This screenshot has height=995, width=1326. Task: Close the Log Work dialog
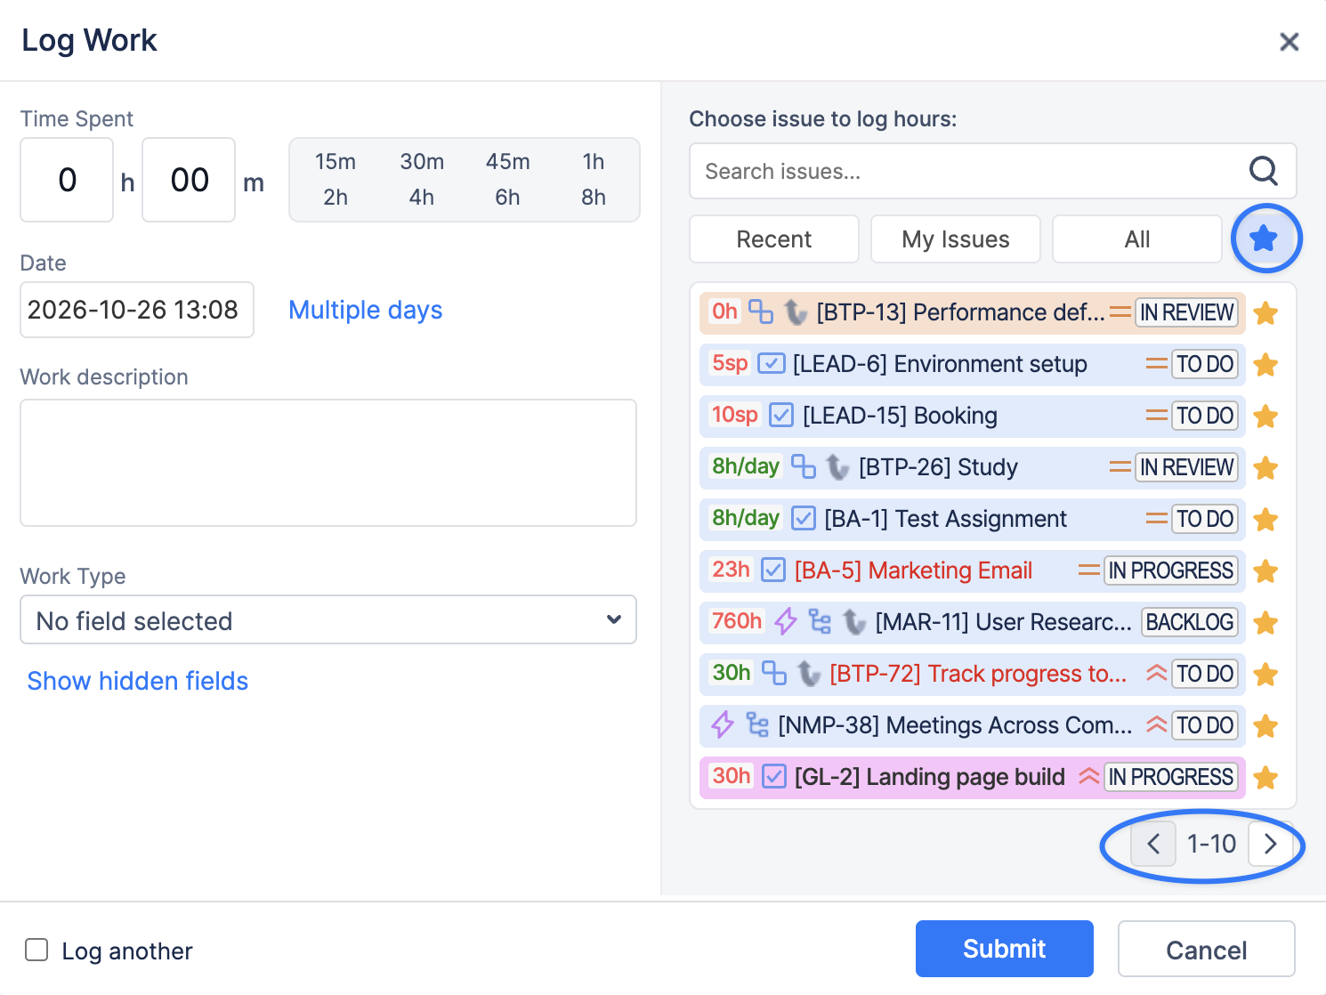pyautogui.click(x=1289, y=42)
